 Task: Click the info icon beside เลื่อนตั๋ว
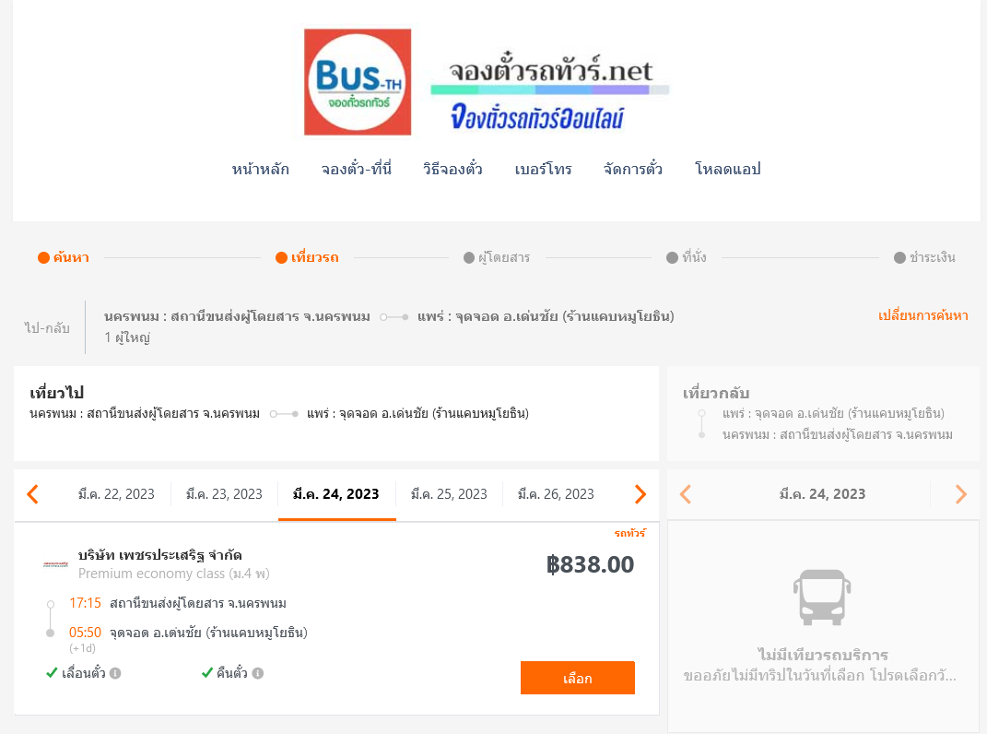coord(115,673)
